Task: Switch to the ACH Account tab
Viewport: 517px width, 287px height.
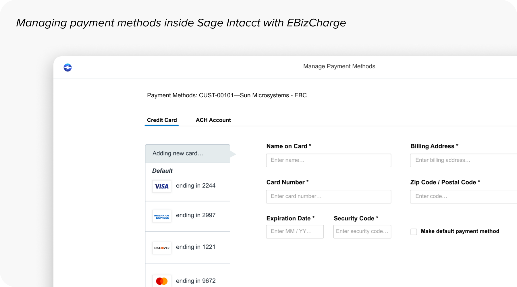Action: tap(213, 120)
